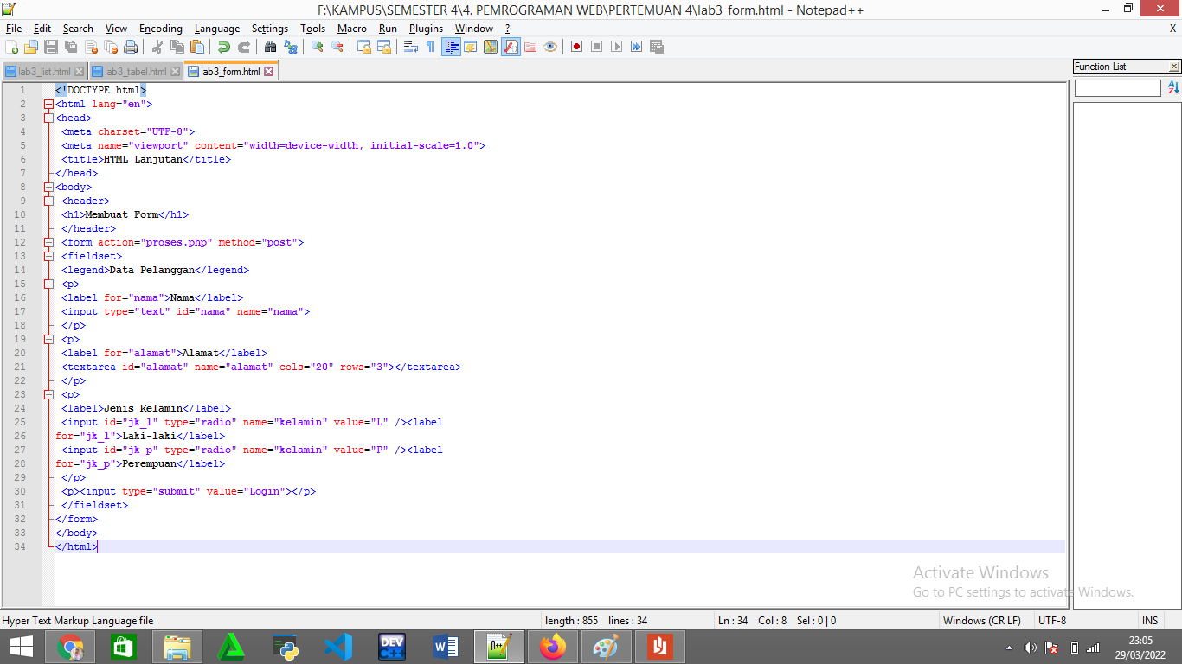Run the recorded macro
The image size is (1182, 664).
click(616, 46)
